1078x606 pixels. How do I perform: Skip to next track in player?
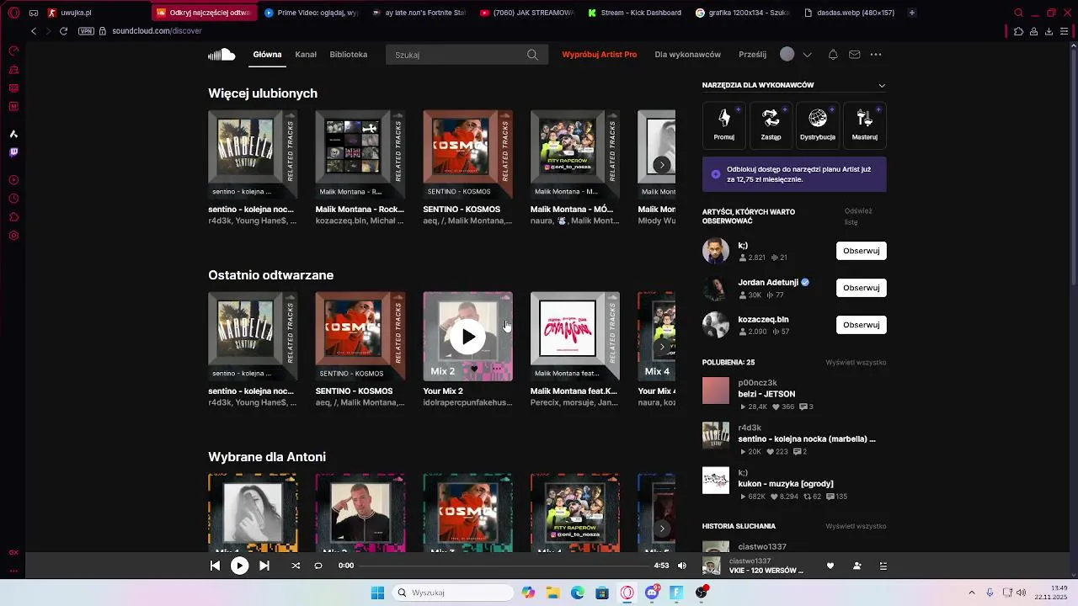(264, 566)
